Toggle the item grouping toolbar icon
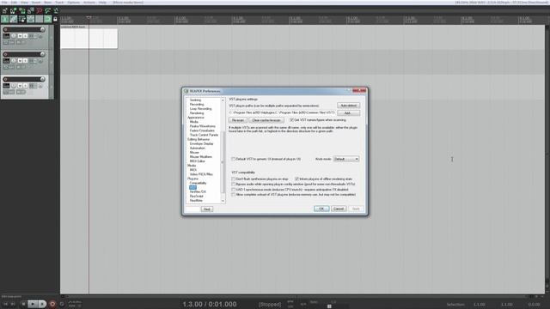This screenshot has width=550, height=309. [x=14, y=19]
